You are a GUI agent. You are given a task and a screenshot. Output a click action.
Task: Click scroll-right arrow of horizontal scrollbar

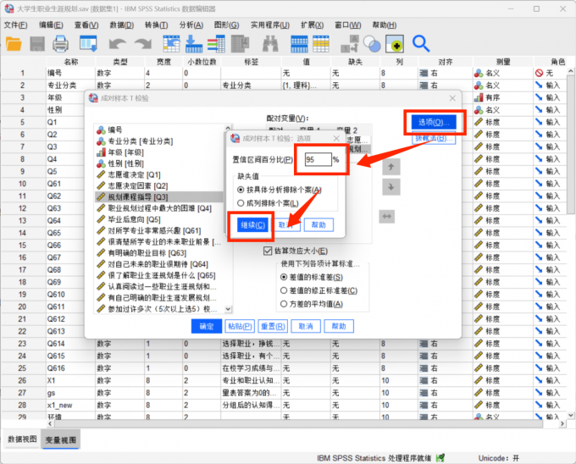click(x=562, y=423)
